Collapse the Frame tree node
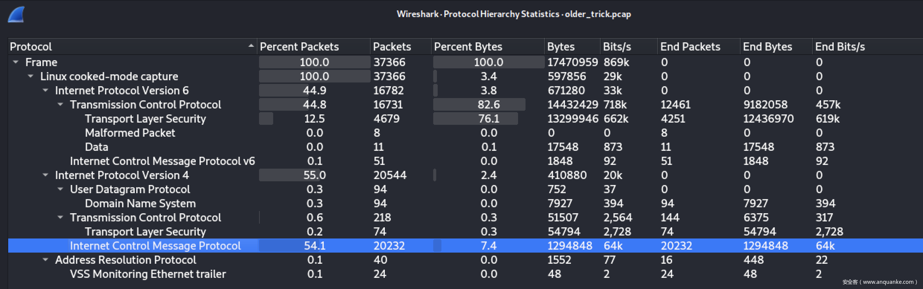The width and height of the screenshot is (923, 289). [x=16, y=62]
